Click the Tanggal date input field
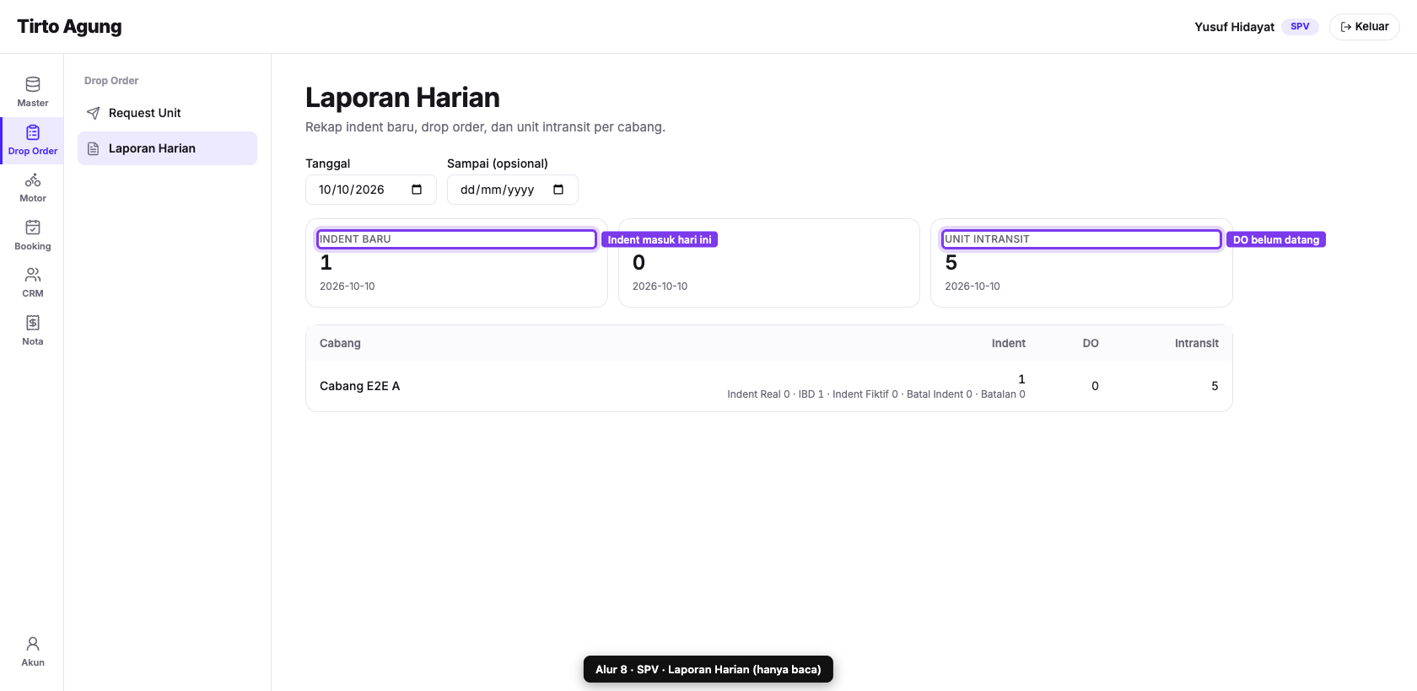This screenshot has height=691, width=1417. pos(371,190)
